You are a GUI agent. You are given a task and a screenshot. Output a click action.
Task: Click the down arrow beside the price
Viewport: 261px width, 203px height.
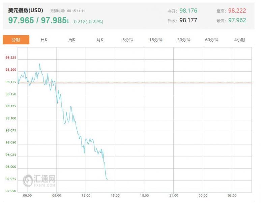point(68,21)
